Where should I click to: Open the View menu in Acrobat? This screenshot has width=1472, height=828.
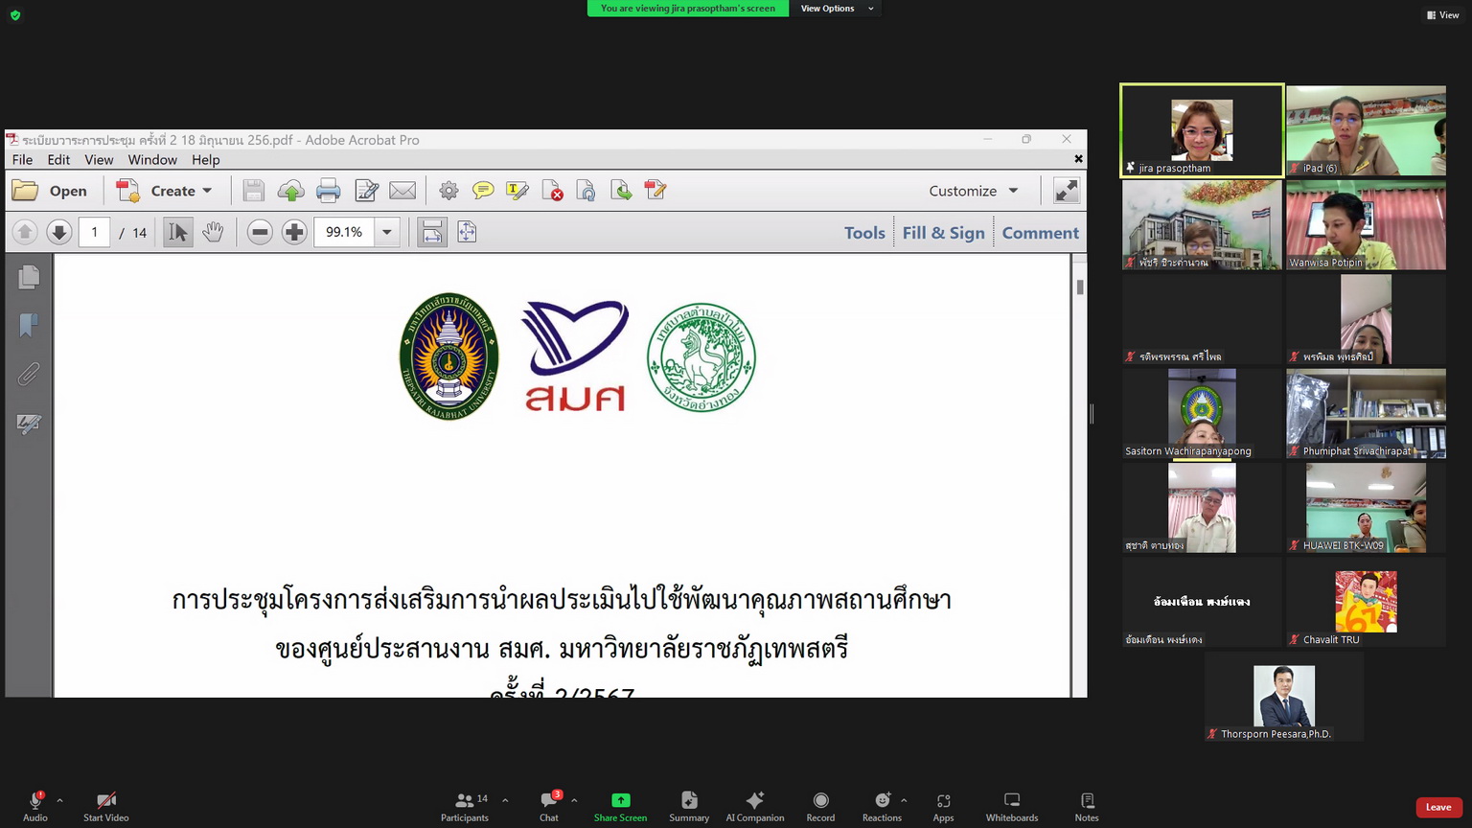point(99,160)
